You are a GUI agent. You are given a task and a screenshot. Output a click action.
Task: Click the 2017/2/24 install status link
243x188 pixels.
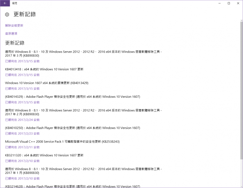click(x=22, y=120)
